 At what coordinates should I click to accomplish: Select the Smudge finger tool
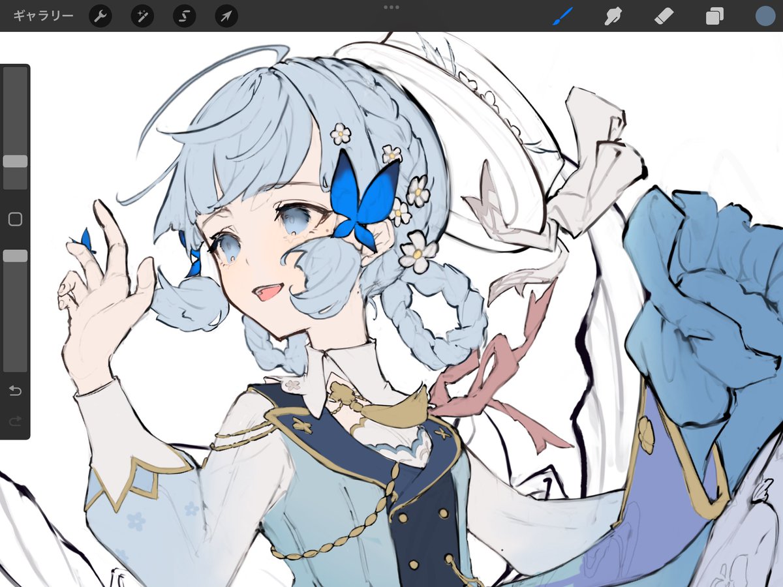click(x=612, y=16)
